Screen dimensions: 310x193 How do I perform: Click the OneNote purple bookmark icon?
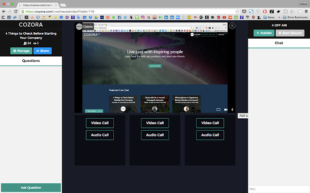pyautogui.click(x=67, y=17)
